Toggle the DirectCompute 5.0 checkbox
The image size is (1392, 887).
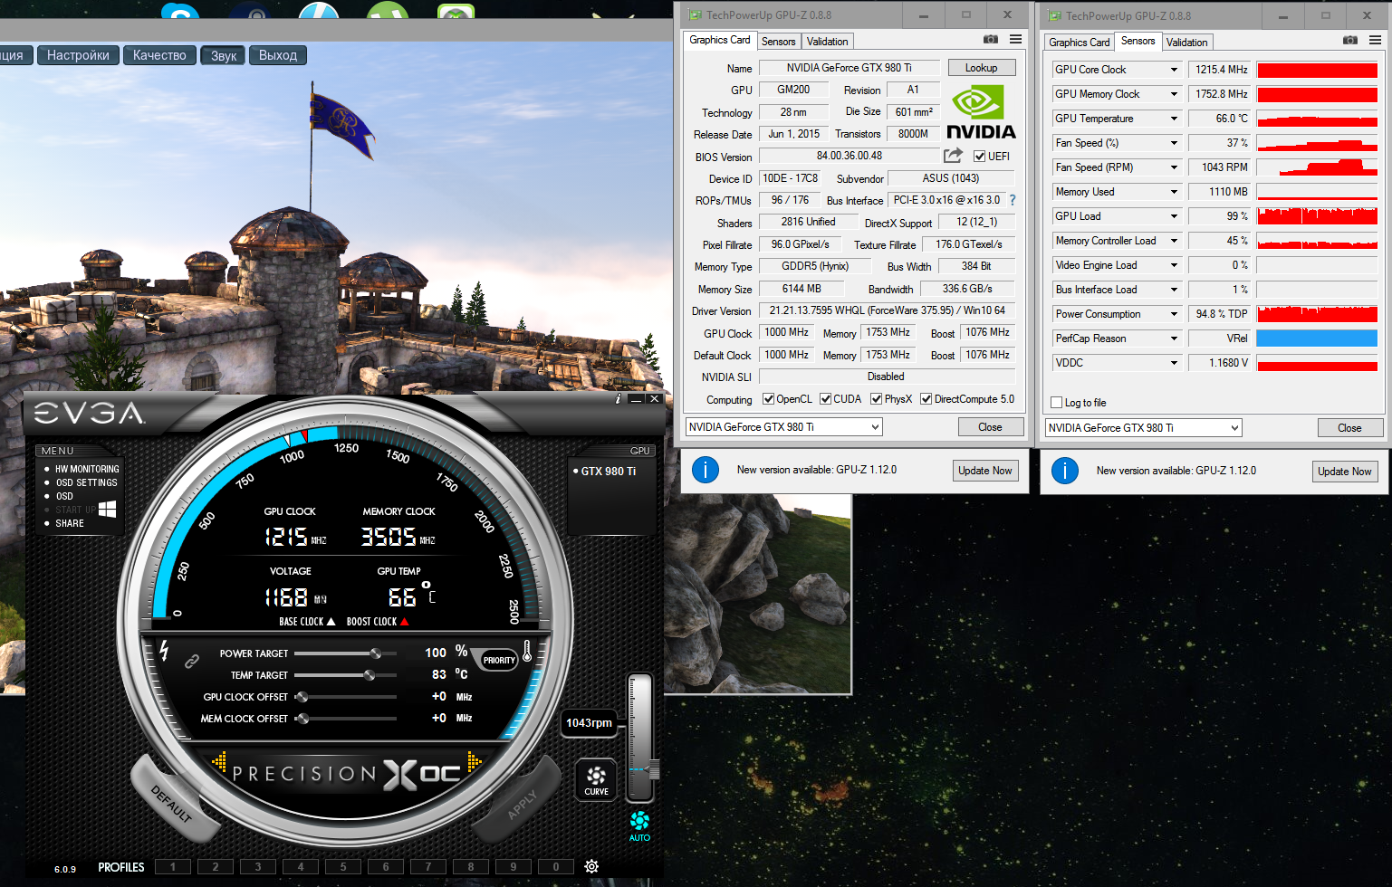[x=926, y=399]
